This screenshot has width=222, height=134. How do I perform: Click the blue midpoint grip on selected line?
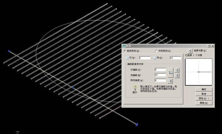point(73,88)
